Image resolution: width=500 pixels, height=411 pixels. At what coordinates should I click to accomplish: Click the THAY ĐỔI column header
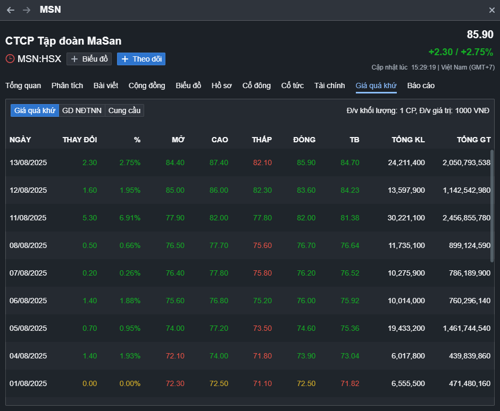tap(80, 140)
